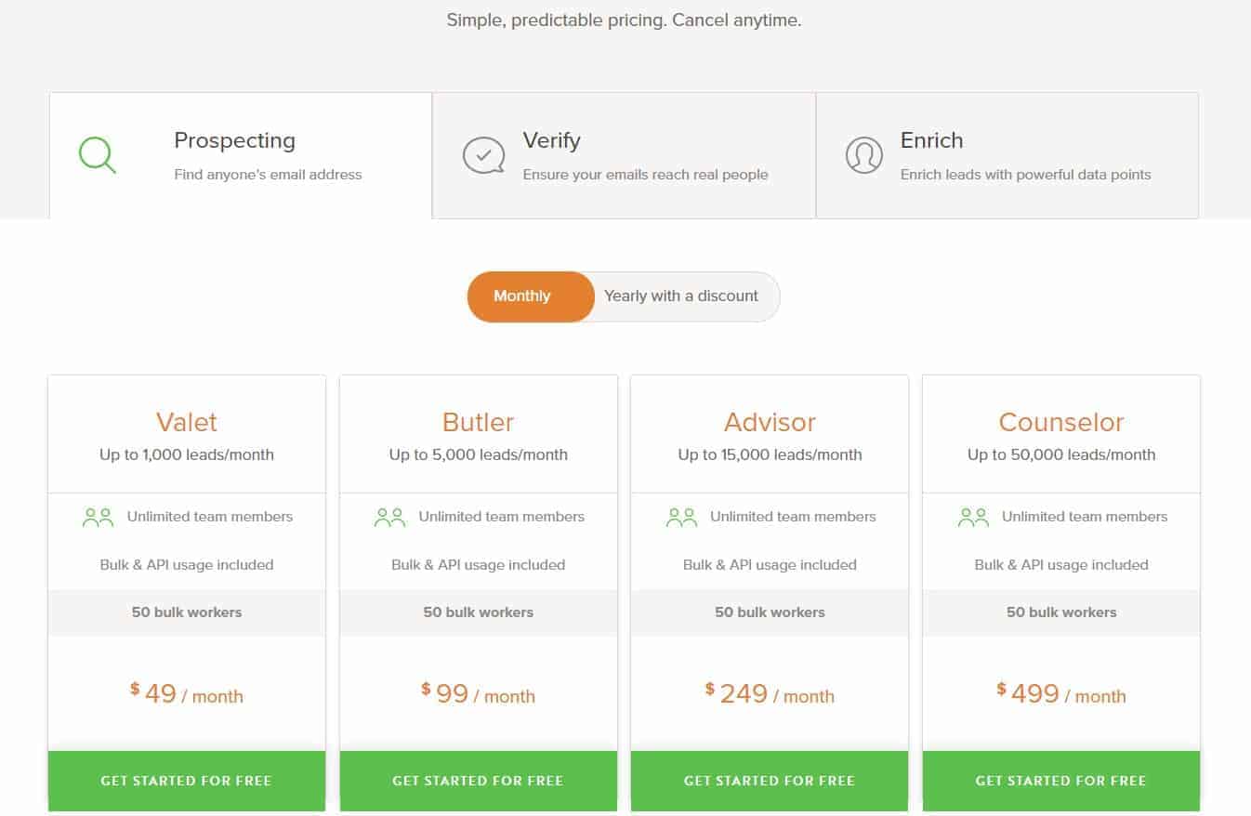The image size is (1251, 816).
Task: Click the Verify checkmark speech bubble icon
Action: (483, 155)
